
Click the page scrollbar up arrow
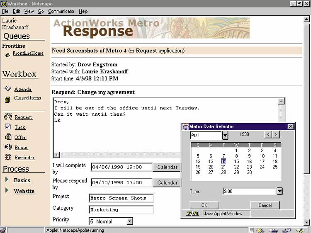coord(306,19)
